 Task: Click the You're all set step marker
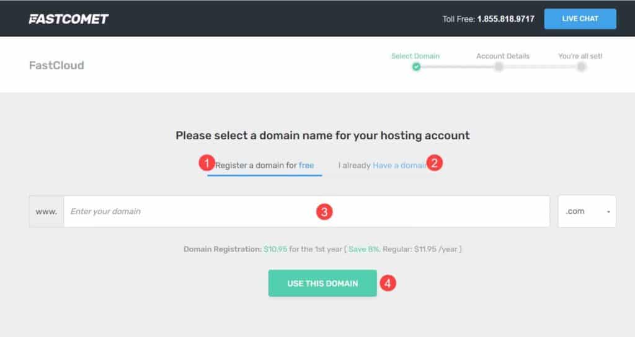pyautogui.click(x=582, y=67)
